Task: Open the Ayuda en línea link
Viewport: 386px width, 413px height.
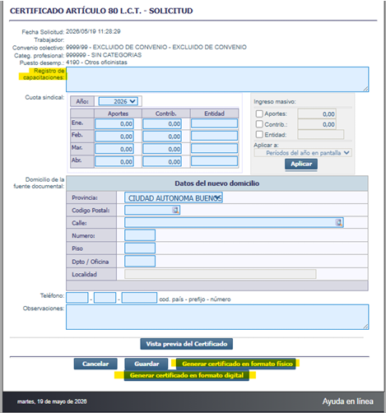Action: click(347, 401)
